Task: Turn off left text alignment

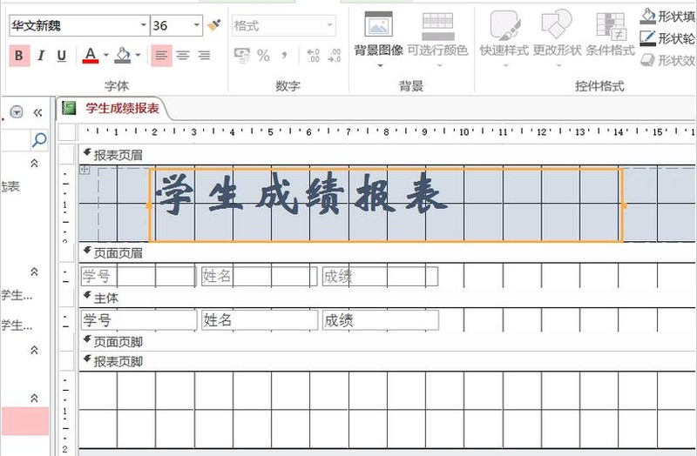Action: (161, 56)
